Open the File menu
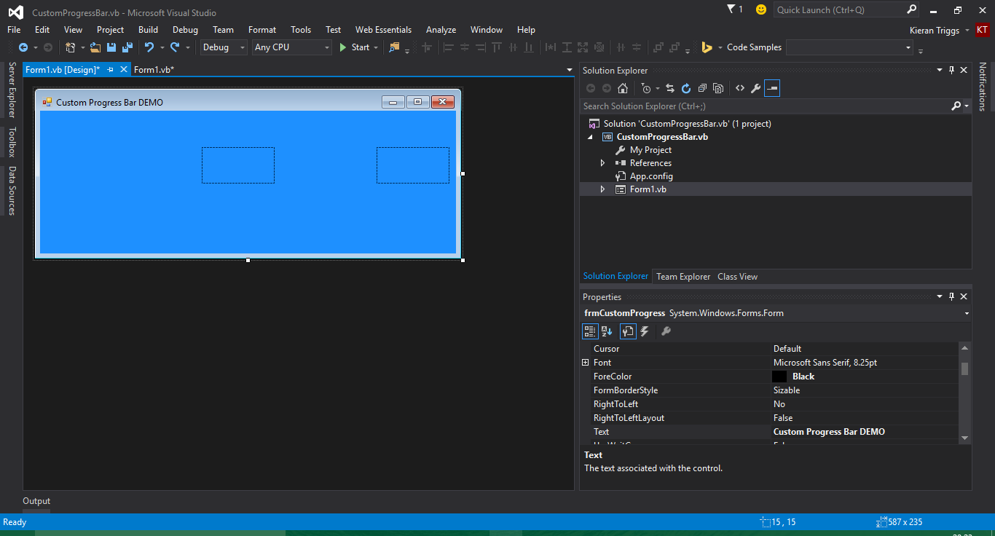Image resolution: width=995 pixels, height=536 pixels. pos(14,30)
